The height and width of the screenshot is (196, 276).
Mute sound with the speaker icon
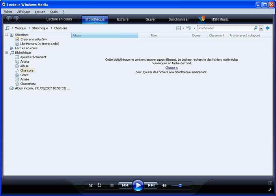tap(164, 185)
